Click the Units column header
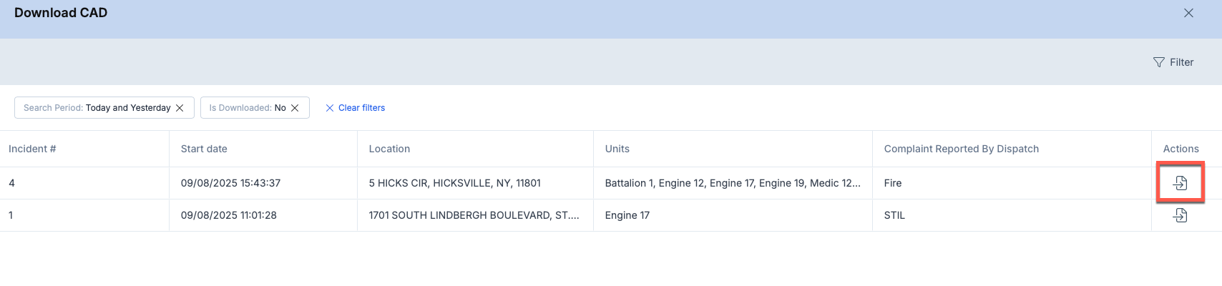 (x=617, y=149)
